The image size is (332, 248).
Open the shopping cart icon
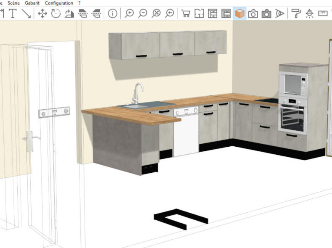(x=186, y=13)
